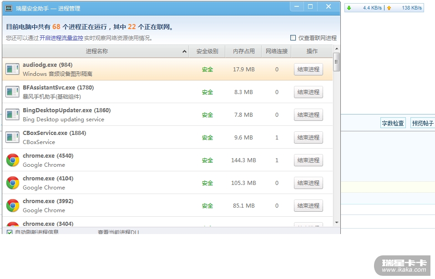Click the BingDesktopUpdater.exe process icon
The image size is (435, 279).
pos(12,115)
